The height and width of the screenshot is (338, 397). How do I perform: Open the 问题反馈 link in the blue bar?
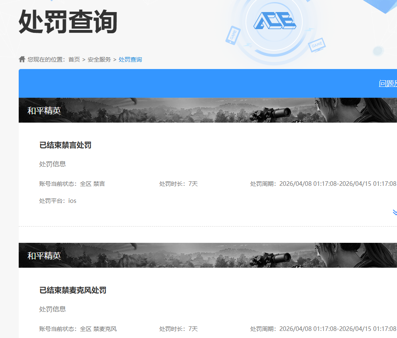[388, 84]
